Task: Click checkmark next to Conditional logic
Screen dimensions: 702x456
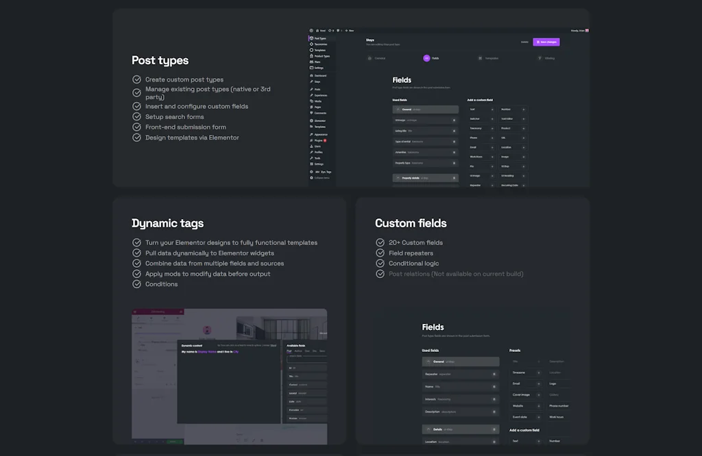Action: [x=380, y=264]
